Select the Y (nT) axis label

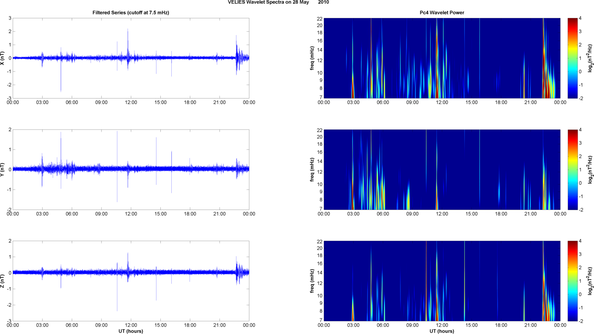pos(3,170)
